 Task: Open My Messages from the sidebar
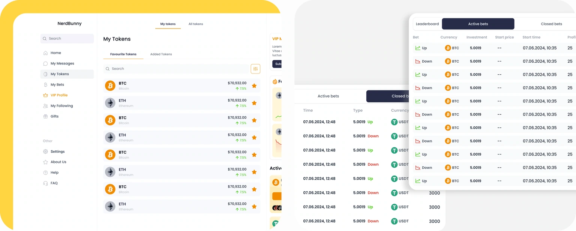(62, 63)
